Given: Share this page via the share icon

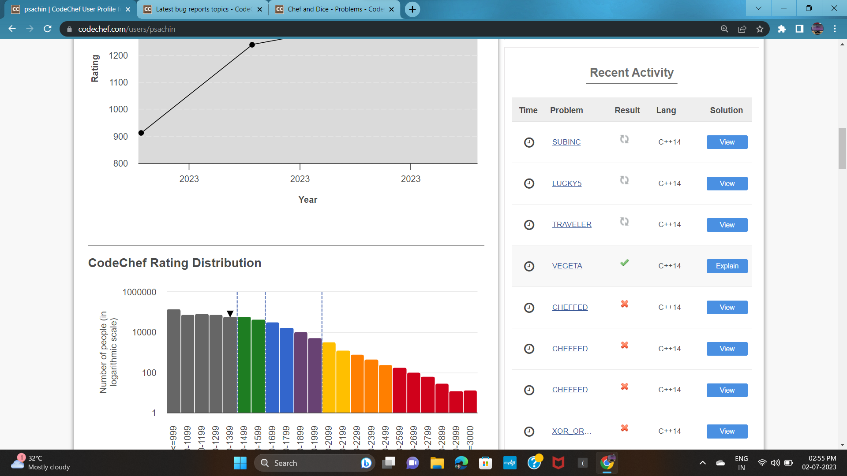Looking at the screenshot, I should click(742, 29).
